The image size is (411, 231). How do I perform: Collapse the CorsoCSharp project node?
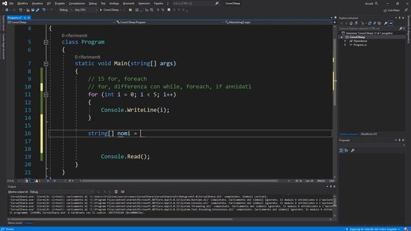[342, 37]
